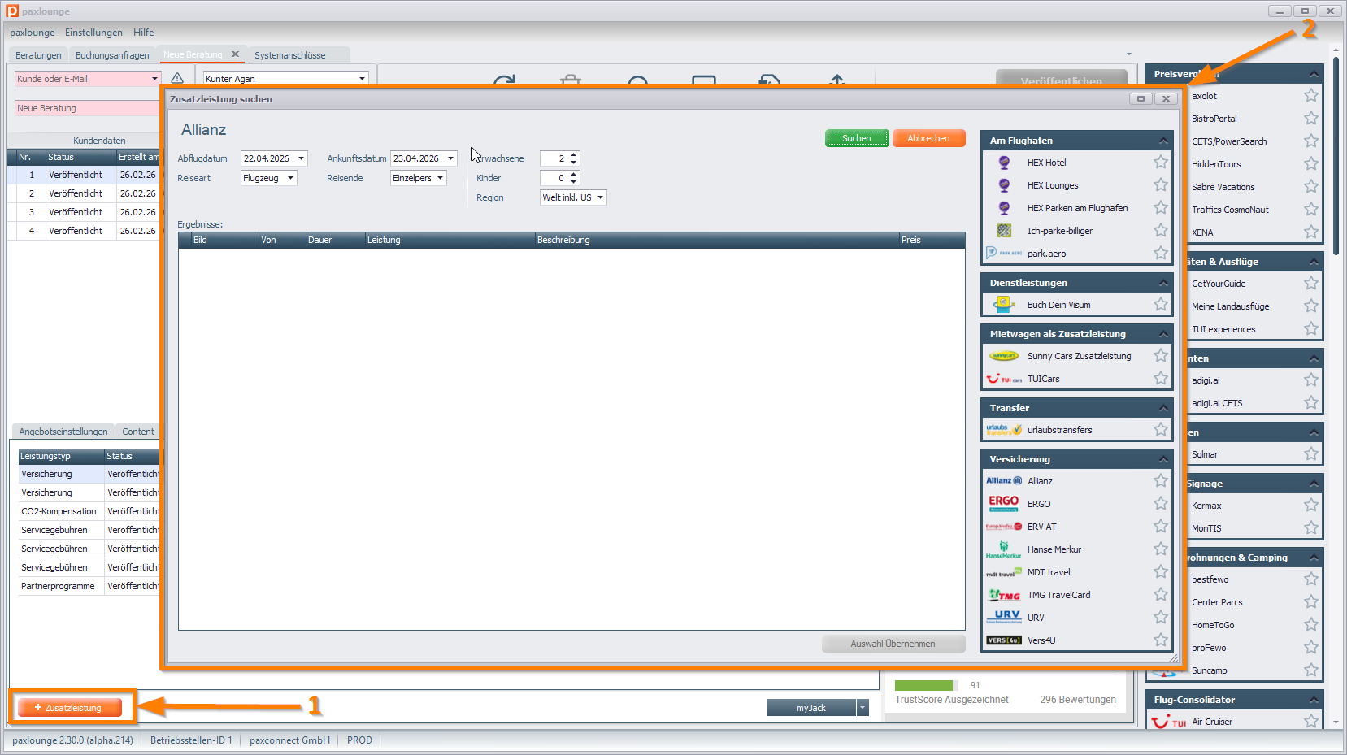Viewport: 1347px width, 755px height.
Task: Click the TUICars logo icon
Action: click(x=1004, y=379)
